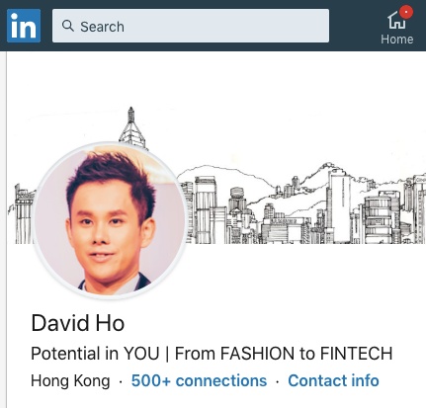This screenshot has height=408, width=426.
Task: Click the Hong Kong location text
Action: 70,381
